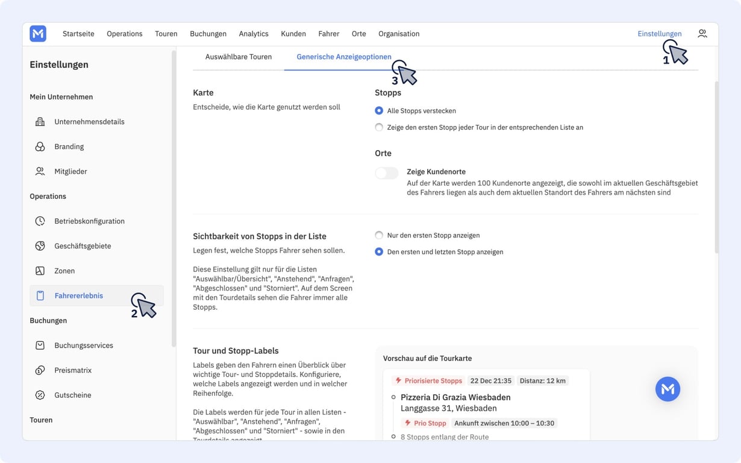Click the lightning icon in Prio Stopp label
Viewport: 741px width, 463px height.
click(x=408, y=423)
